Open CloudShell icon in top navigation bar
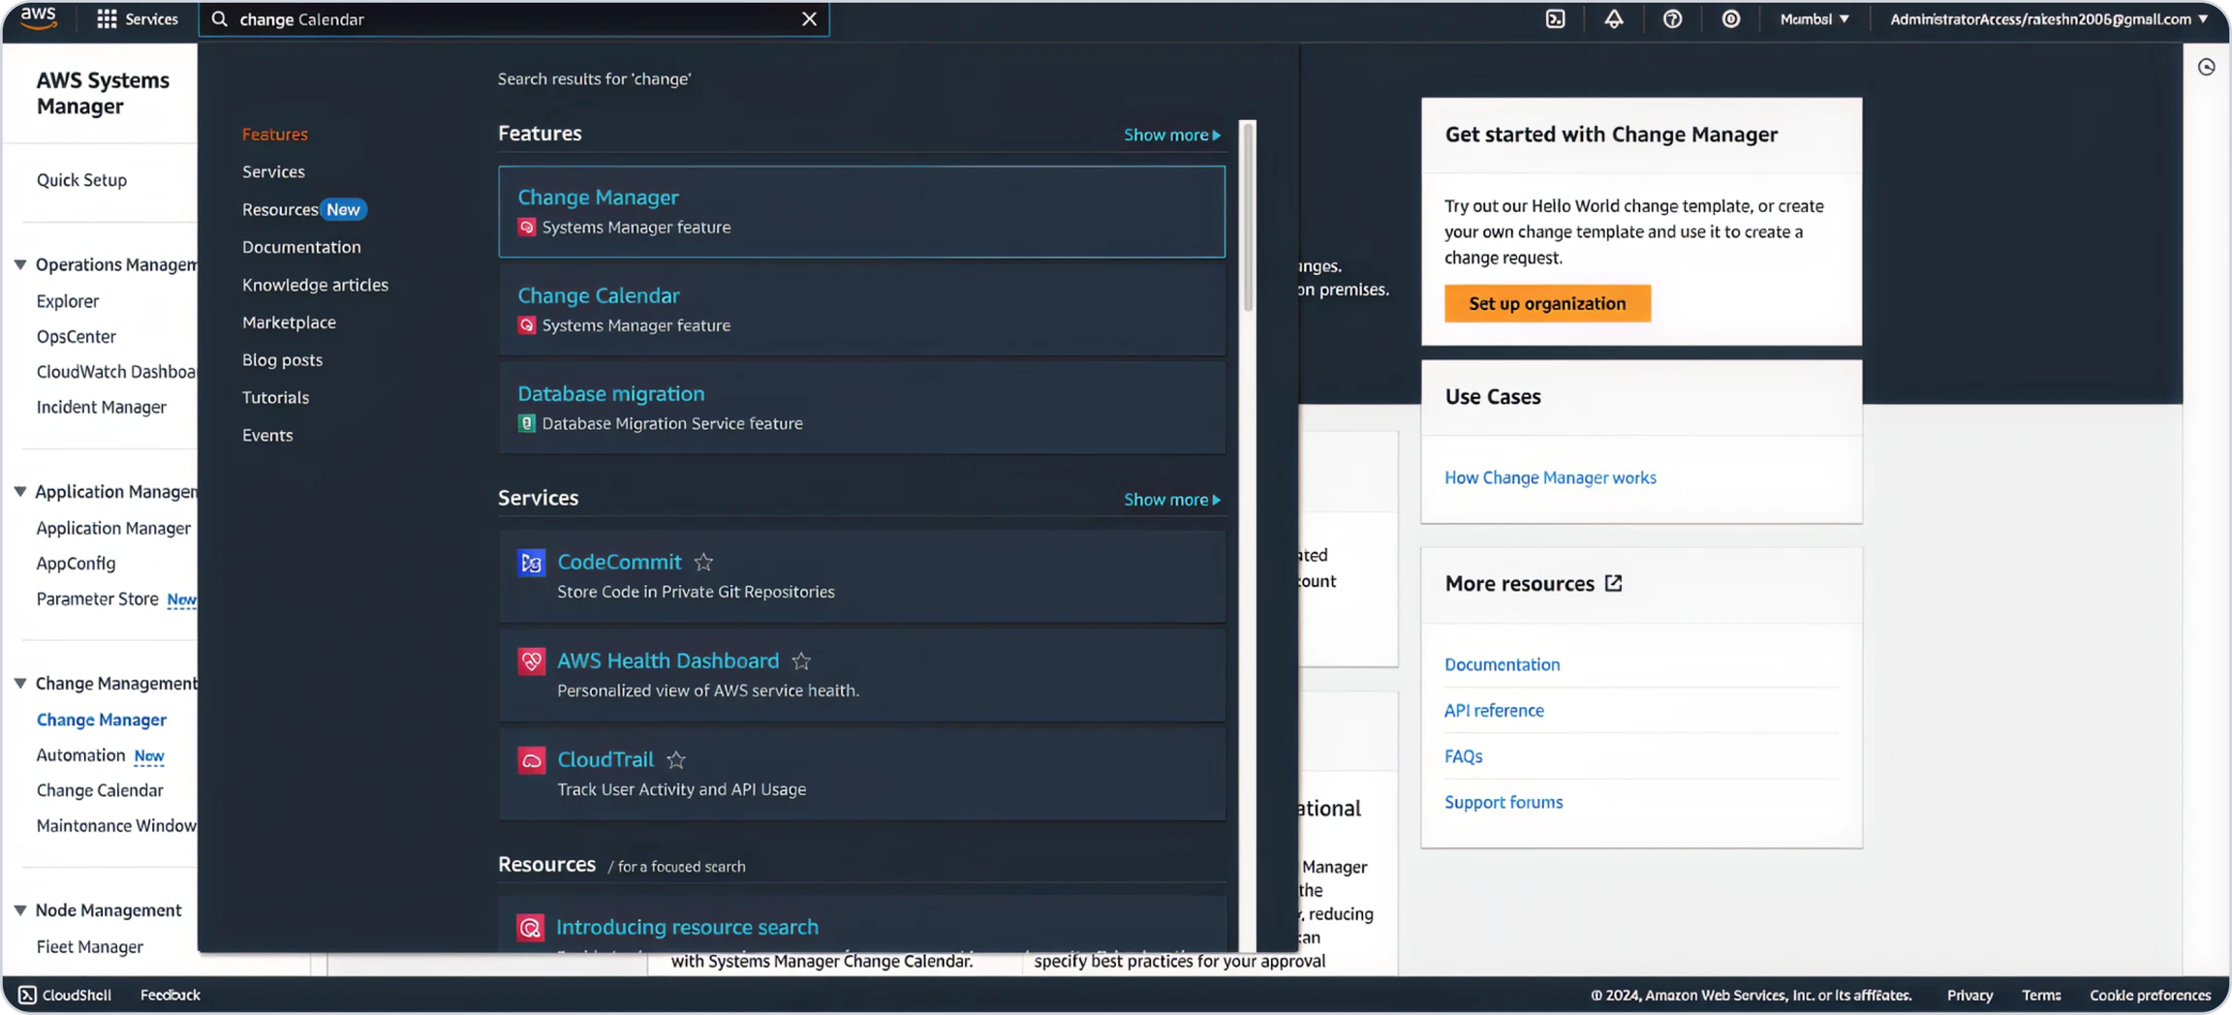 1555,19
